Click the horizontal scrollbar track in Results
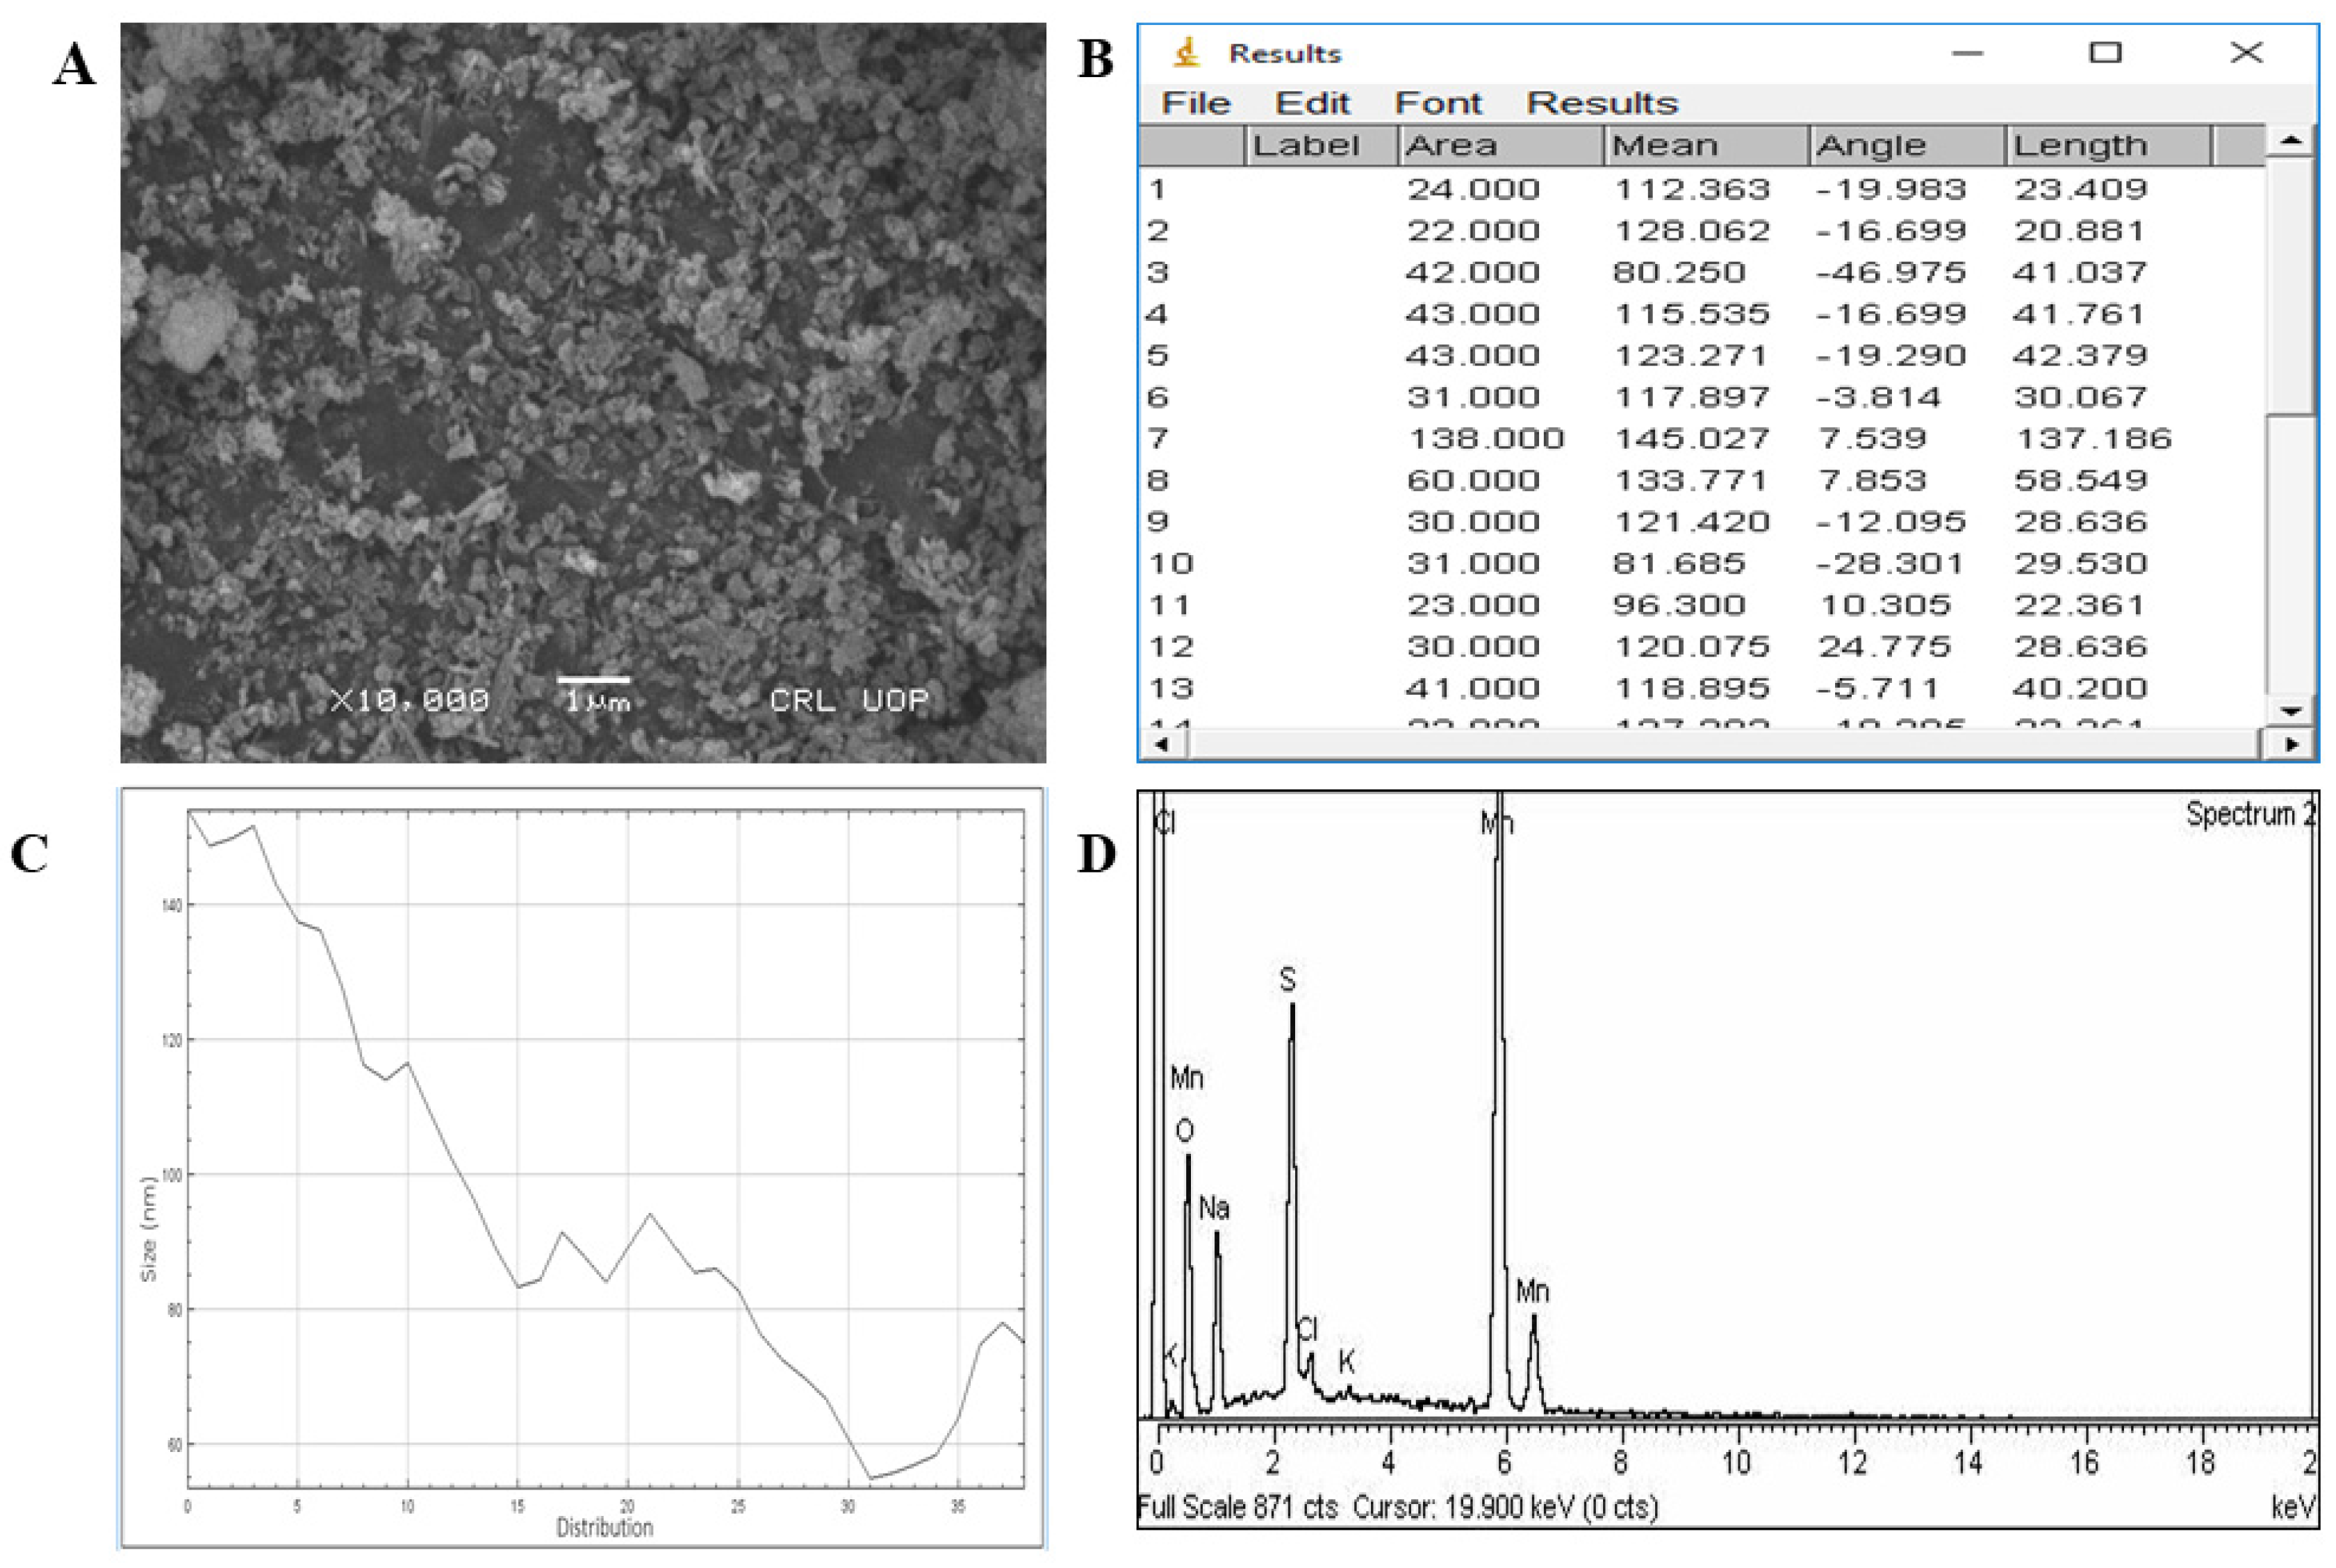The image size is (2336, 1568). (x=1725, y=744)
